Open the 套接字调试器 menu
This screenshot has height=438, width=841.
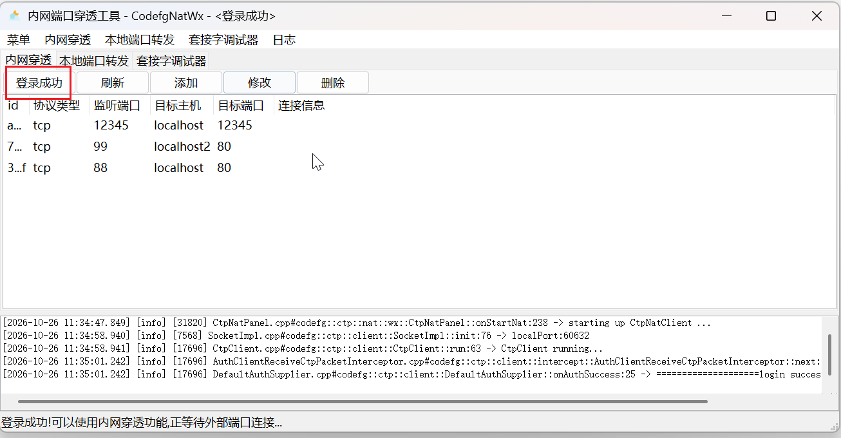coord(223,40)
